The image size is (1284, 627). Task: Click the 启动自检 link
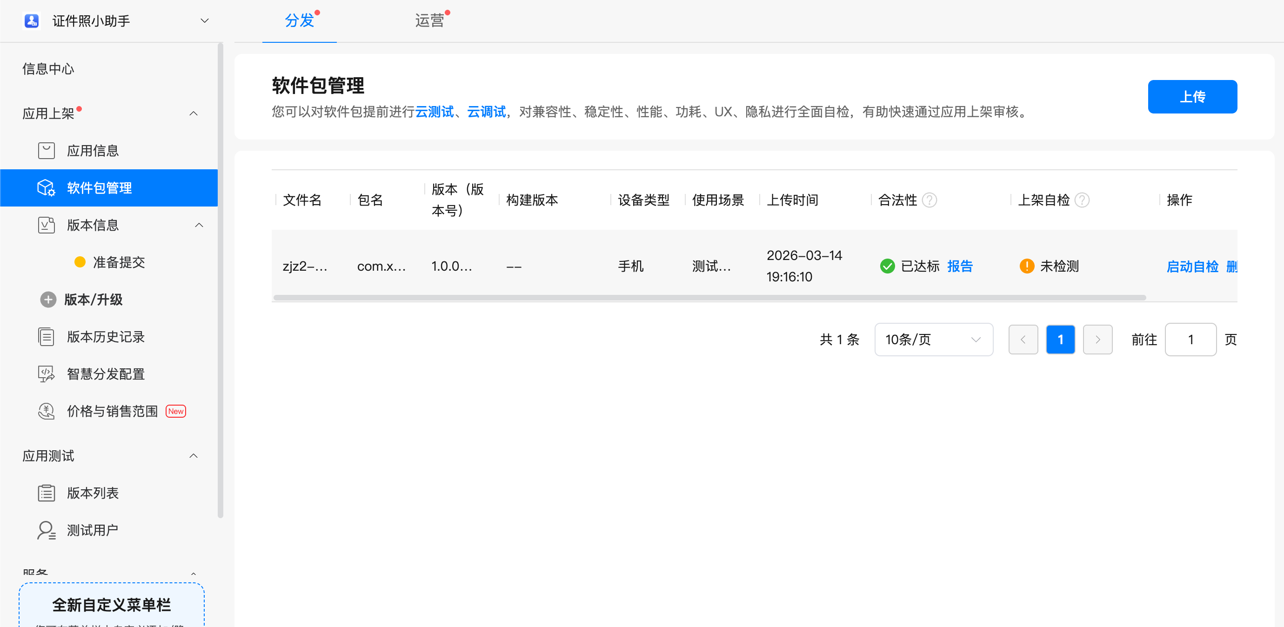click(1192, 267)
